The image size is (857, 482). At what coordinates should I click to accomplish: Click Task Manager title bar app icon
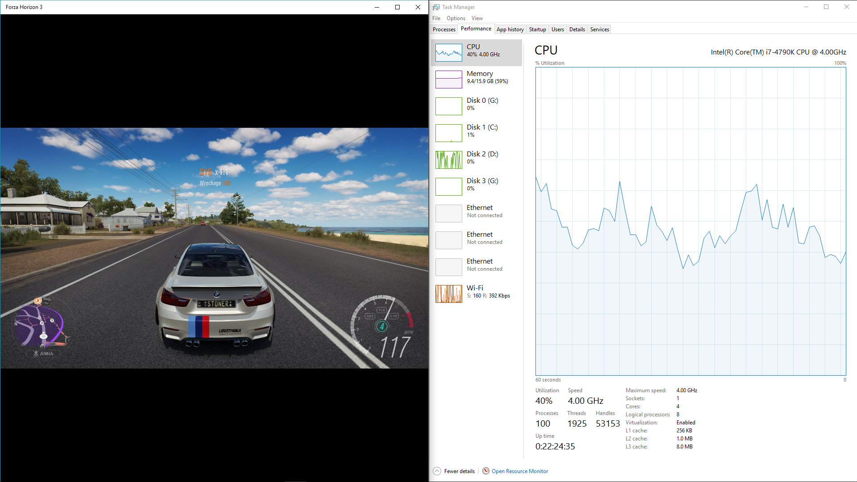[x=436, y=7]
